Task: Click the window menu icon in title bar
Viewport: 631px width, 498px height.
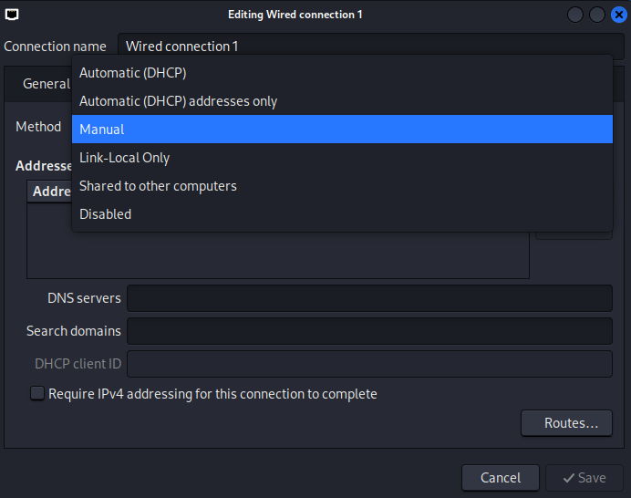Action: pyautogui.click(x=12, y=15)
